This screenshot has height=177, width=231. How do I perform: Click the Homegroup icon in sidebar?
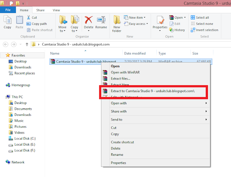click(8, 85)
